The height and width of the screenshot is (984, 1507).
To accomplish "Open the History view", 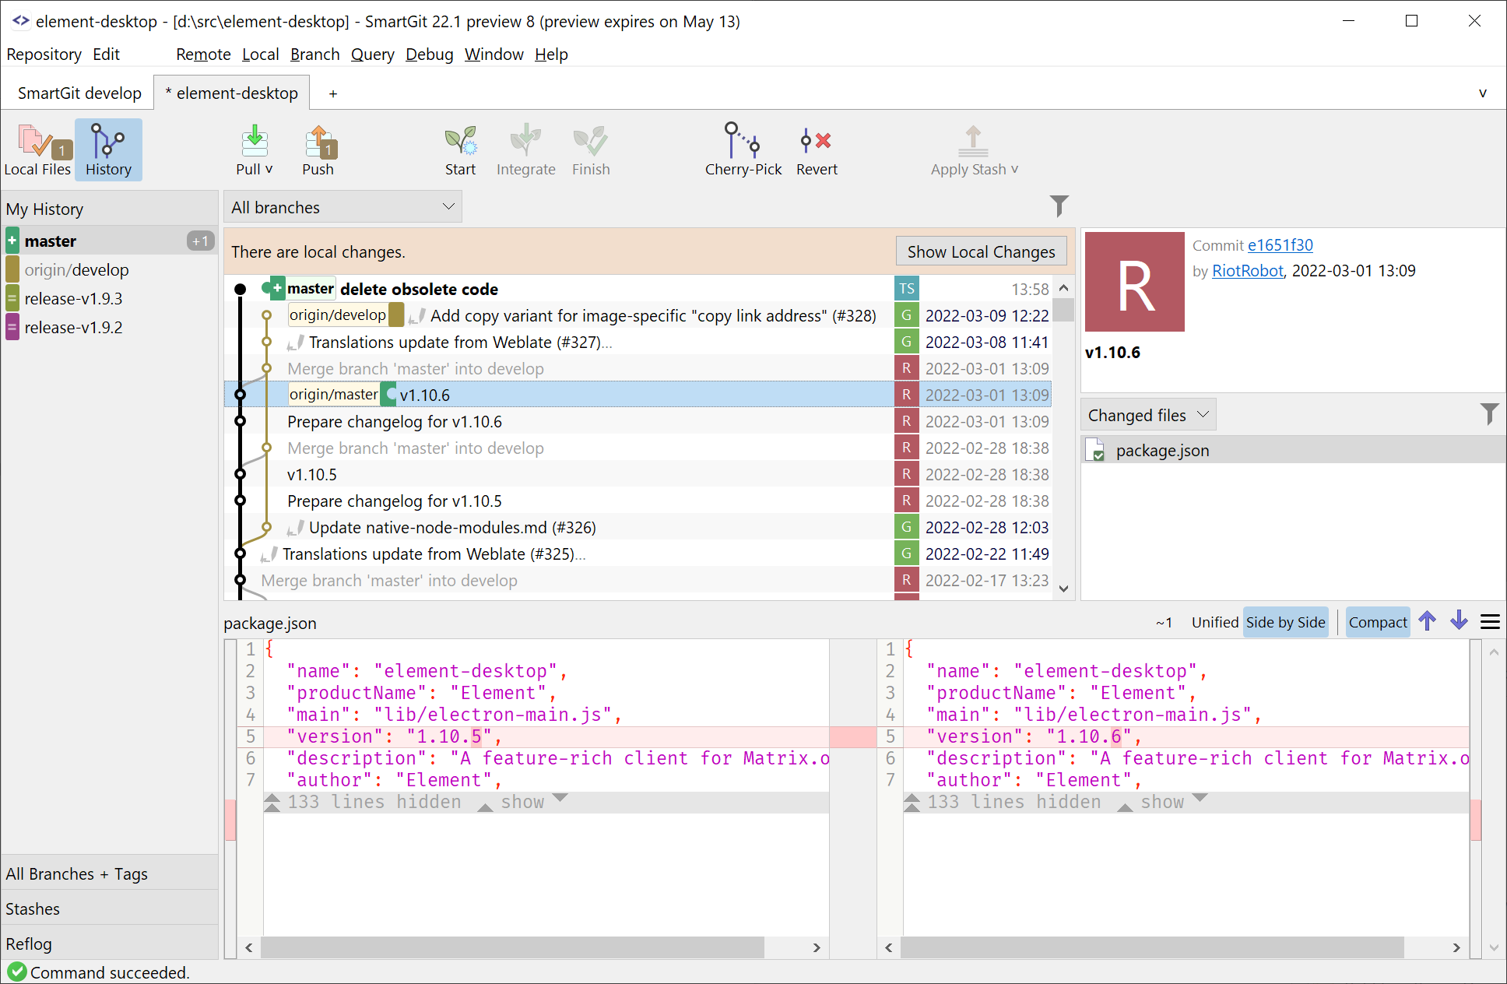I will click(x=108, y=149).
